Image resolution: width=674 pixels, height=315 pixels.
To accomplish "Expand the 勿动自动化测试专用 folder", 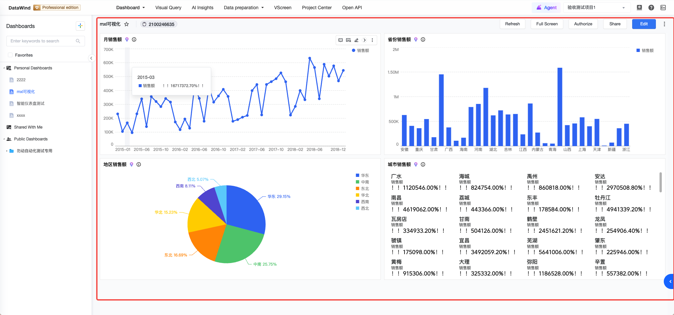I will [7, 151].
